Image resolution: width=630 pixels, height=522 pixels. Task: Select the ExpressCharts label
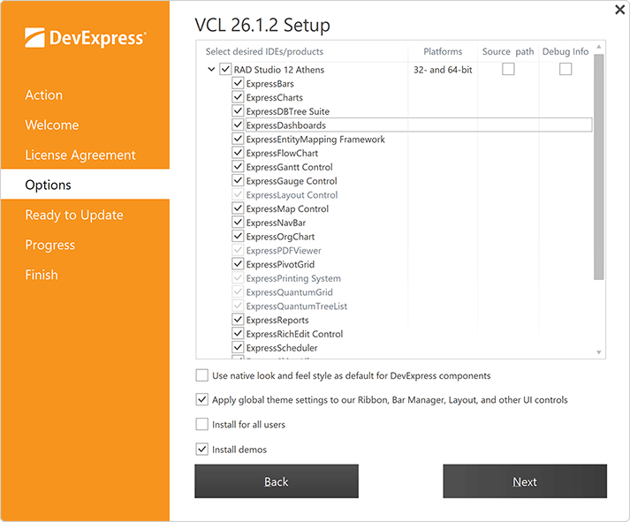tap(275, 97)
